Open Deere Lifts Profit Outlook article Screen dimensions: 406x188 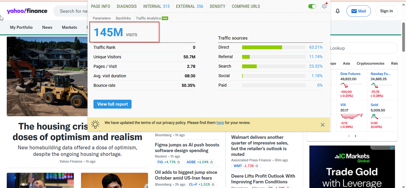point(263,179)
